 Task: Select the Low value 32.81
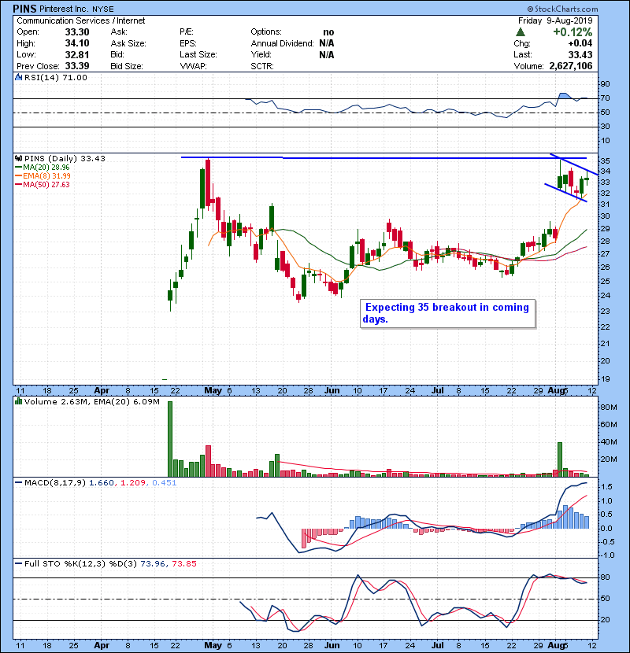coord(77,54)
